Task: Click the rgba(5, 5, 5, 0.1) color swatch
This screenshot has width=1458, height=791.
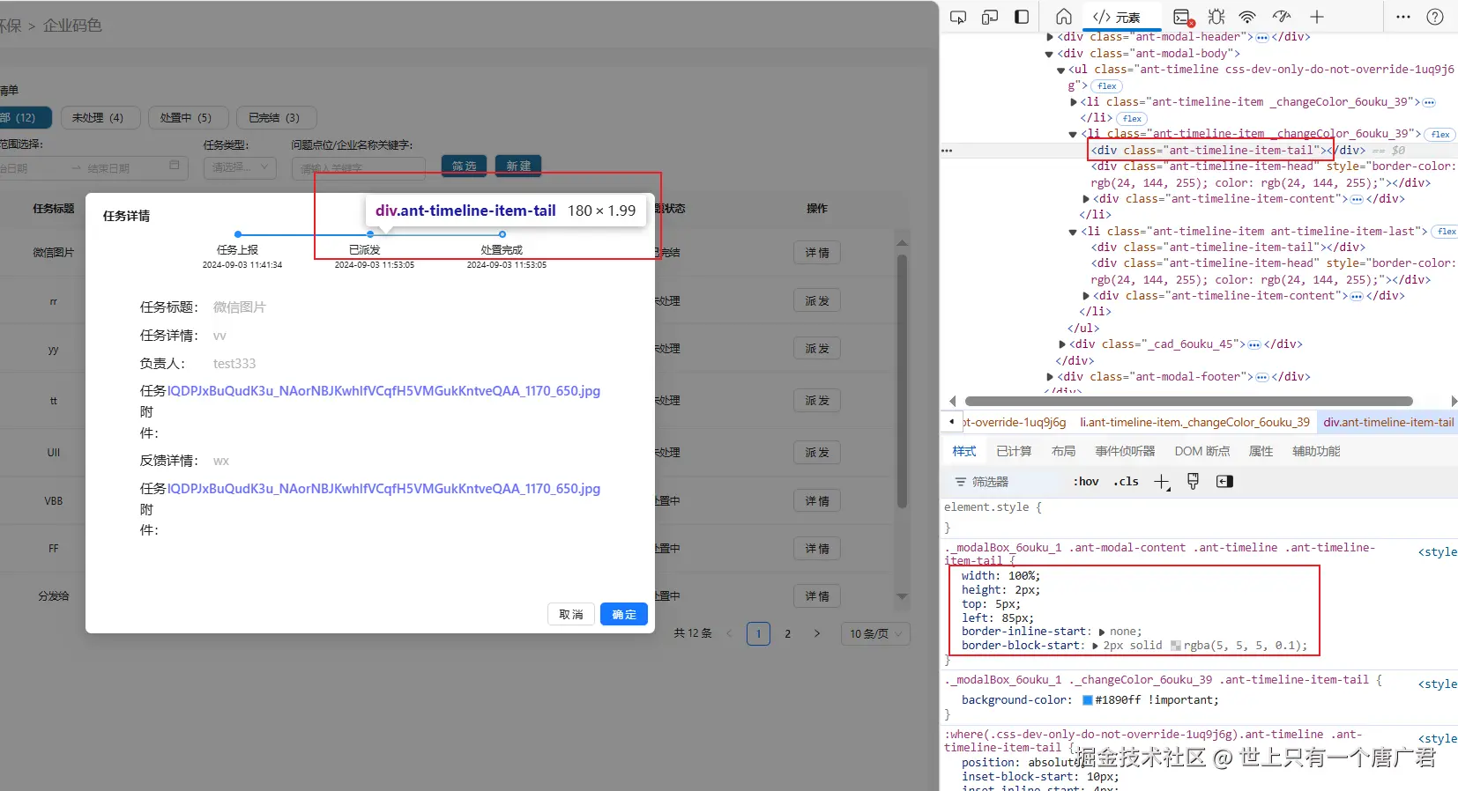Action: (1175, 646)
